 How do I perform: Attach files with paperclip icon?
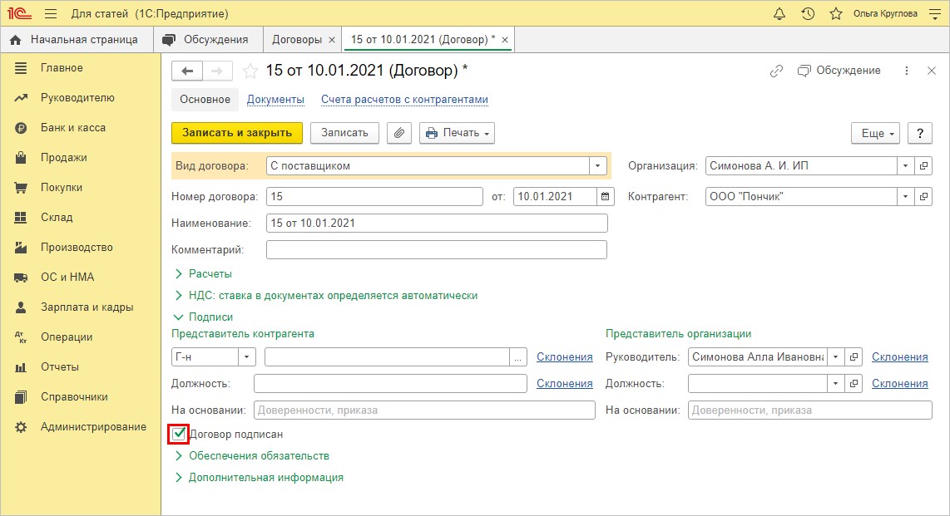[x=398, y=133]
